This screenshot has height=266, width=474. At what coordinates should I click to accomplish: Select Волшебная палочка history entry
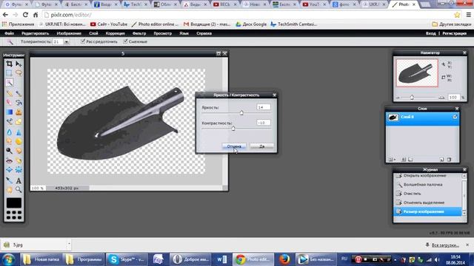pos(428,184)
